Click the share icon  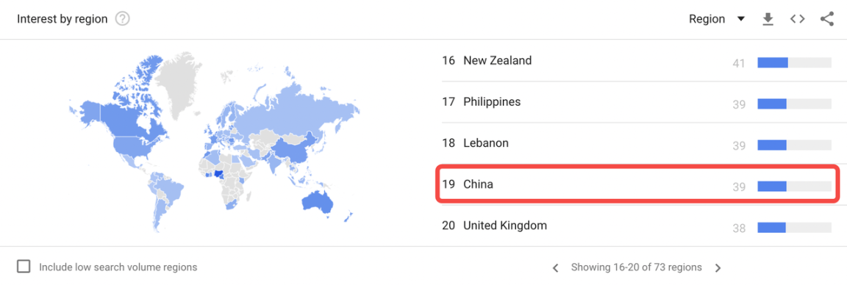pos(827,19)
